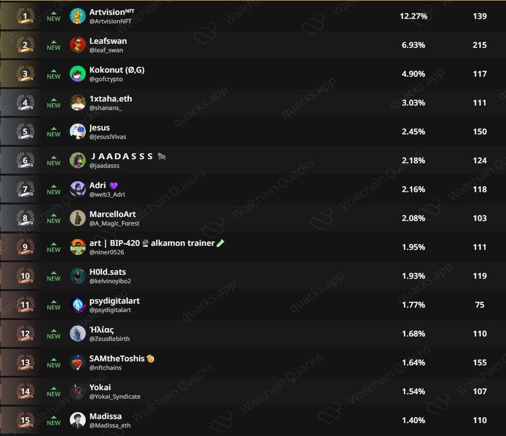Click the rank 6 laurel badge icon
This screenshot has height=436, width=506.
coord(25,160)
